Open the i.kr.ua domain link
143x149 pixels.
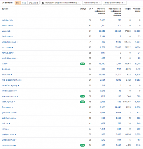[x=5, y=129]
